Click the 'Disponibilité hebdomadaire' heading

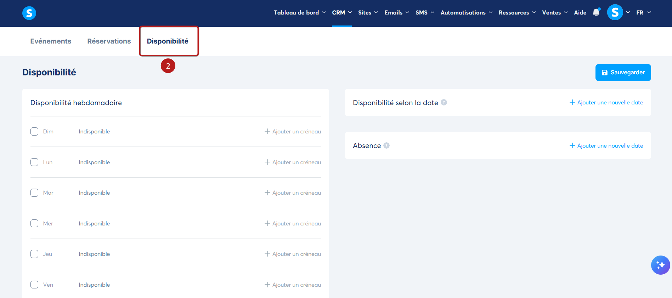point(76,103)
